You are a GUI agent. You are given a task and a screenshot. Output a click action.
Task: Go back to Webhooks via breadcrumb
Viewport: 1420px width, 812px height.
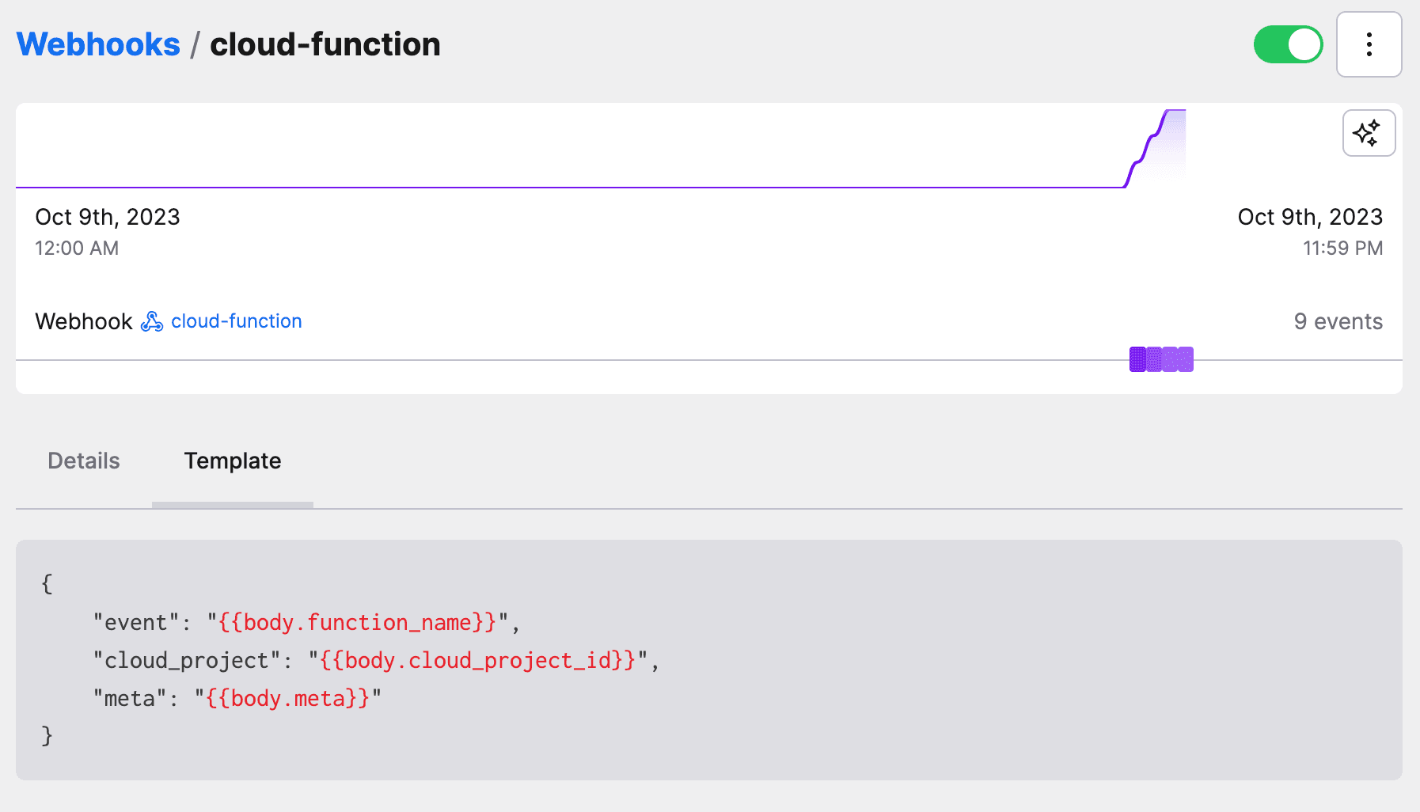coord(98,44)
